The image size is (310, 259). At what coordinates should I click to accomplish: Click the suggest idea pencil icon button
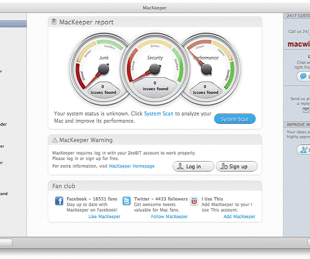[304, 150]
